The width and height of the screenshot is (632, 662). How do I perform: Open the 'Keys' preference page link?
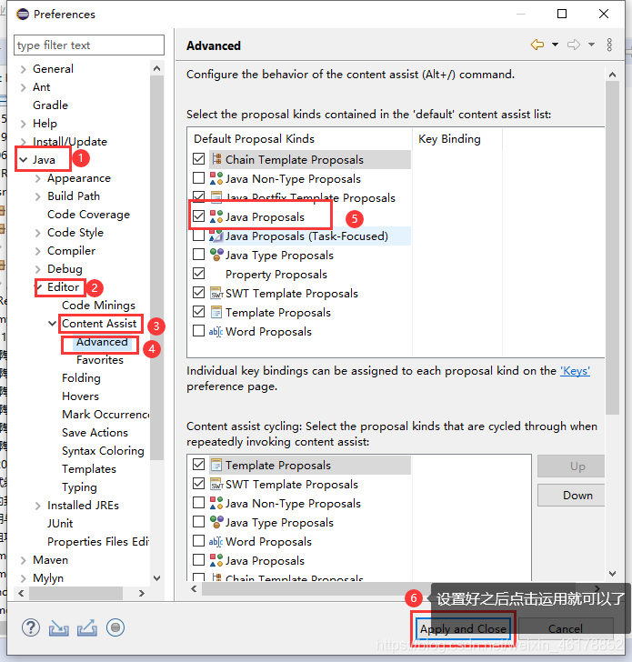575,371
